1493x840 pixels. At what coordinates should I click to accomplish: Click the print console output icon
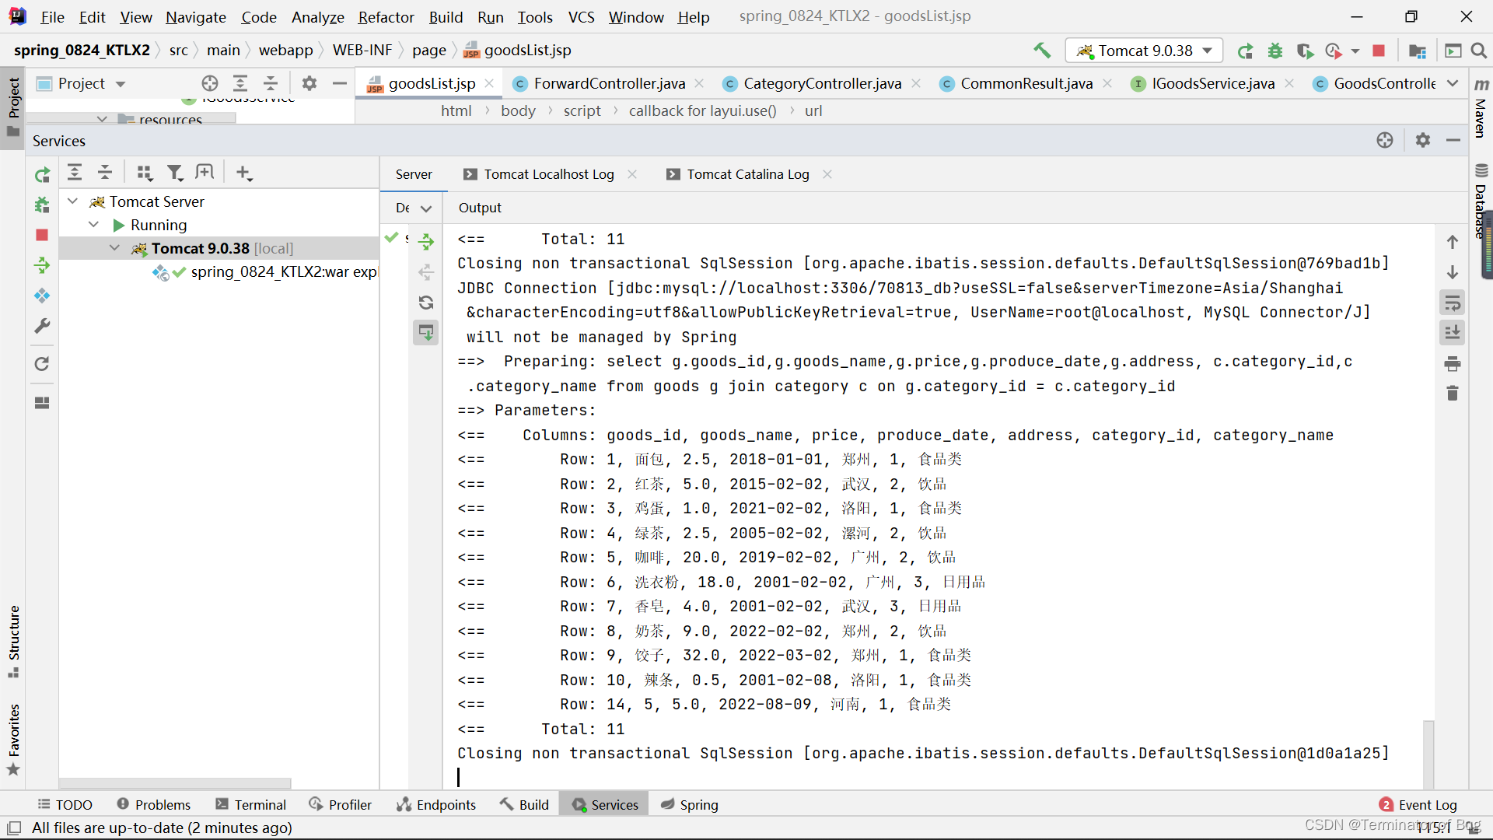click(1452, 363)
